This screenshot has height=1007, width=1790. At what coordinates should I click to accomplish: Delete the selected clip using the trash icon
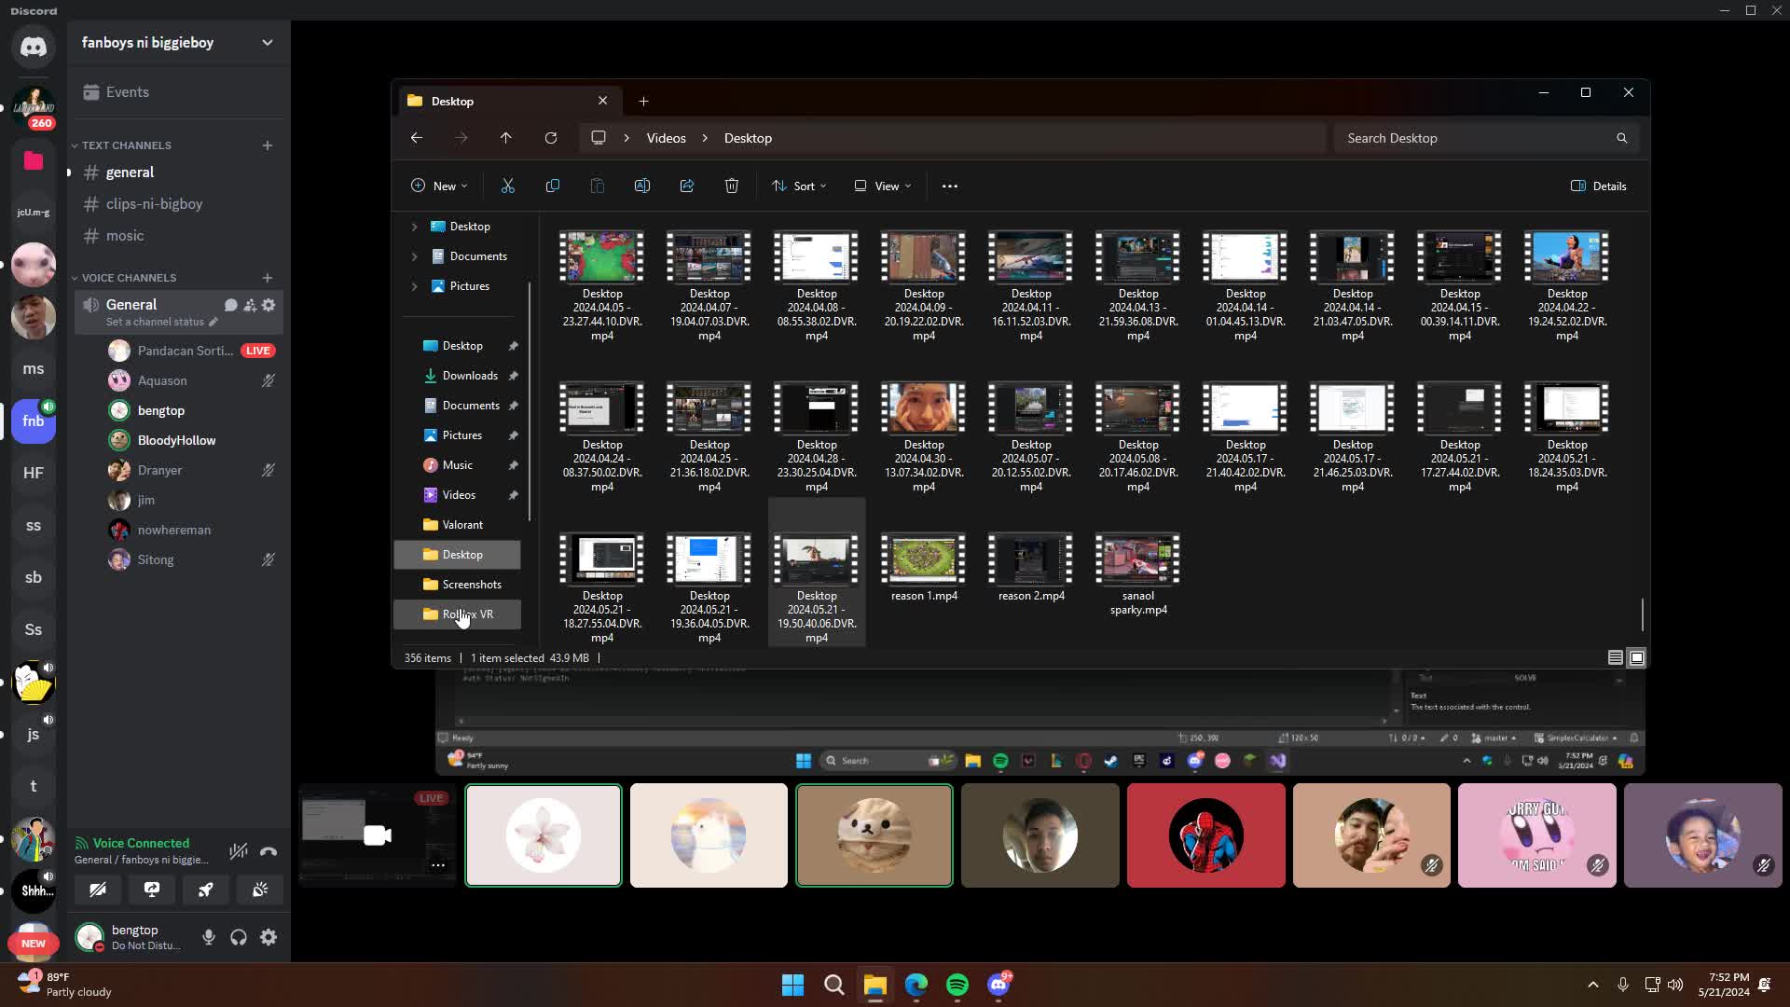(x=732, y=186)
